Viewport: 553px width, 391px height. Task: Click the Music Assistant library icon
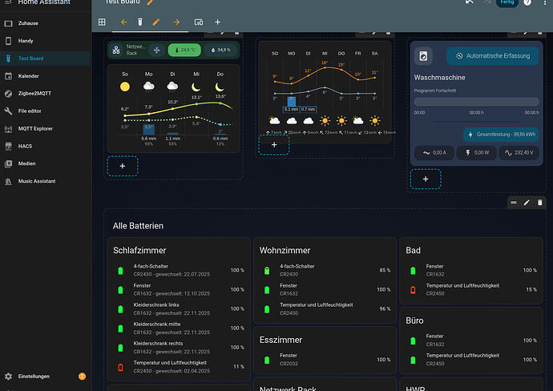tap(9, 181)
